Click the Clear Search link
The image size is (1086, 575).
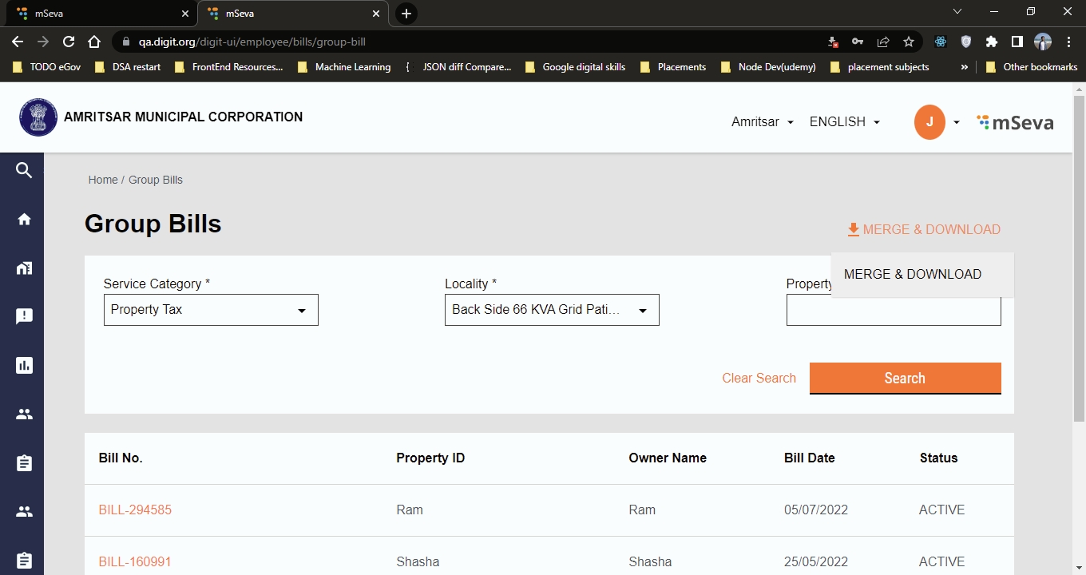tap(759, 379)
